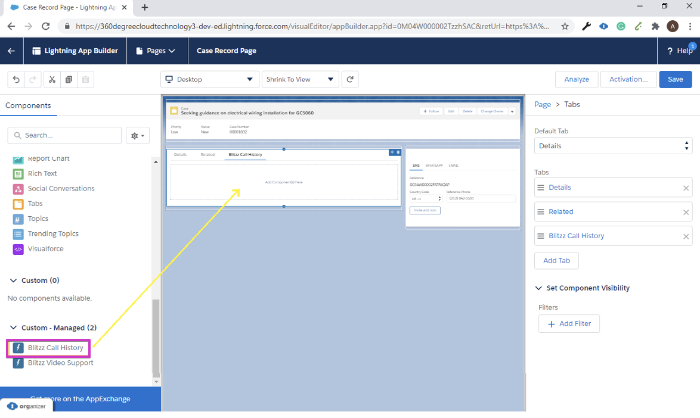
Task: Switch to the Components tab
Action: [x=28, y=105]
